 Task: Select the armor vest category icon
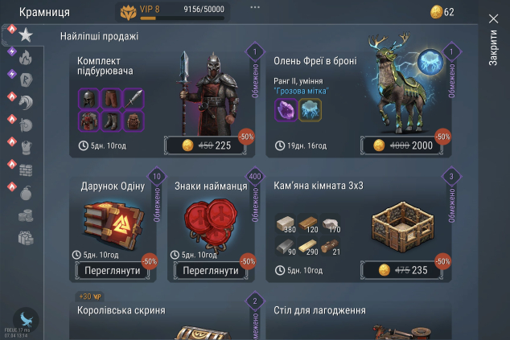point(26,148)
